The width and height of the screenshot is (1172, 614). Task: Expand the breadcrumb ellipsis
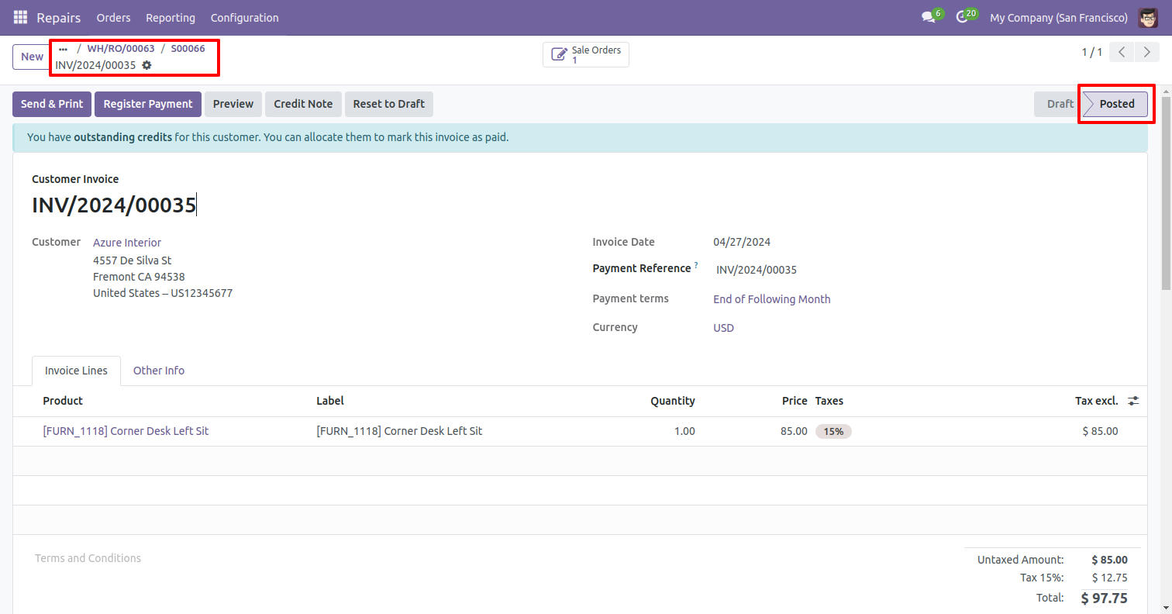click(63, 48)
